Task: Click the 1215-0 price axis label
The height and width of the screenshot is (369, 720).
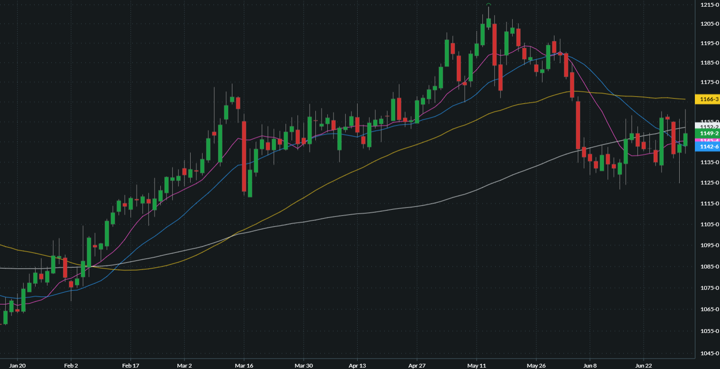Action: pos(710,5)
